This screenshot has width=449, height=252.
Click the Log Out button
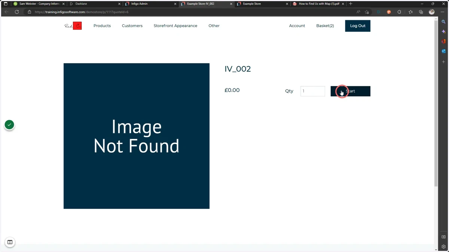358,26
